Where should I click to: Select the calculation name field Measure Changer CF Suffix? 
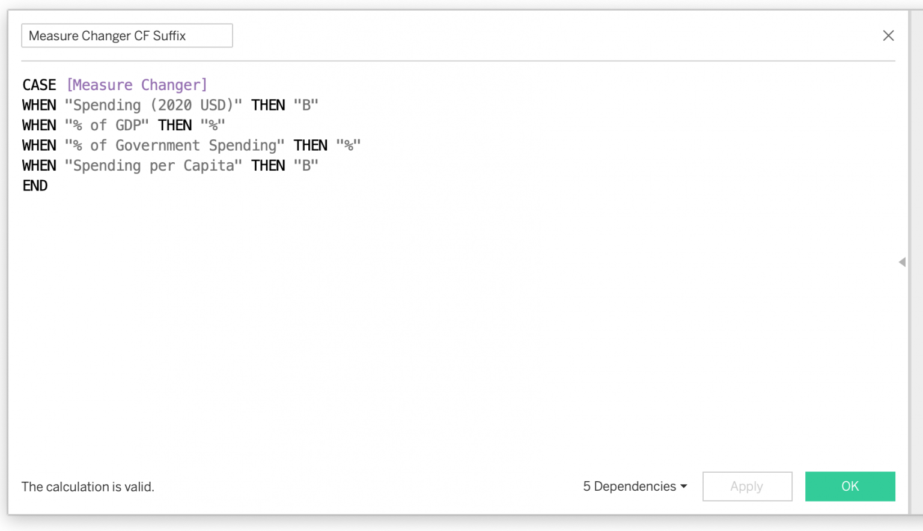tap(127, 35)
